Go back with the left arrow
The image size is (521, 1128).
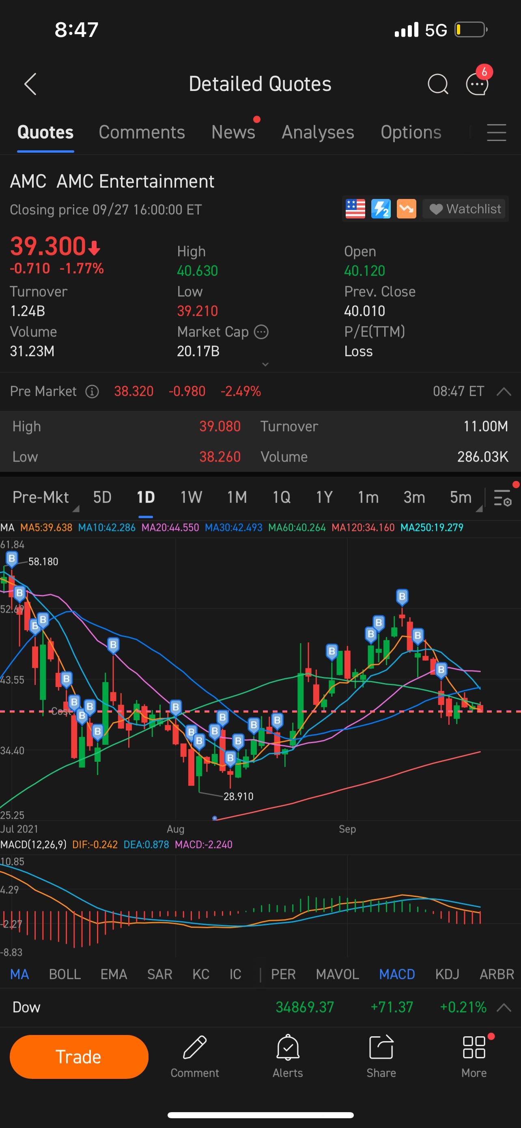30,84
